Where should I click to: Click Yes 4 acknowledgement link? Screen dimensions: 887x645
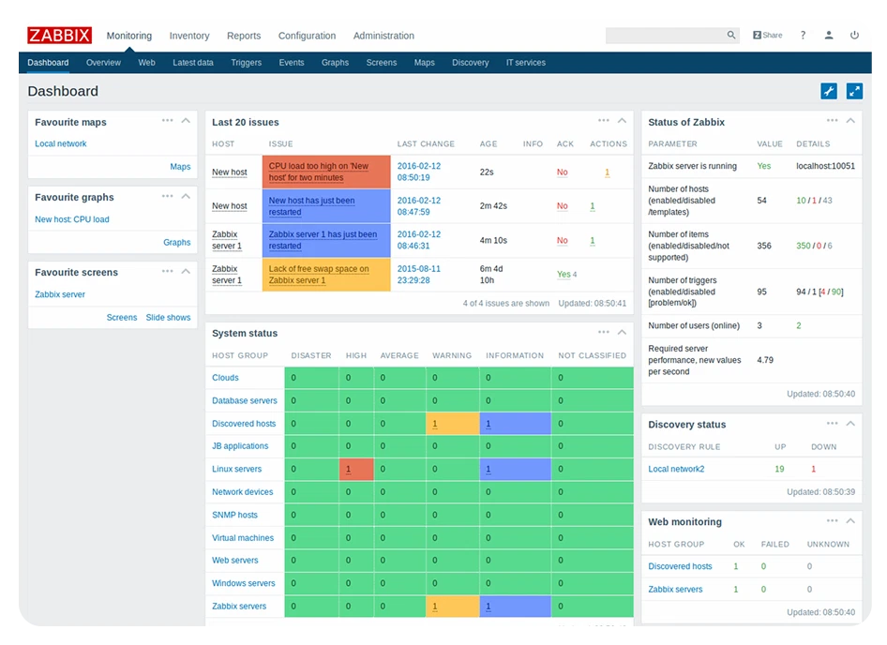point(567,275)
